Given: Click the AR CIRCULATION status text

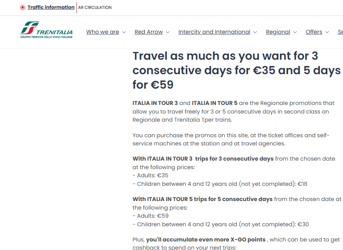Looking at the screenshot, I should pyautogui.click(x=95, y=7).
